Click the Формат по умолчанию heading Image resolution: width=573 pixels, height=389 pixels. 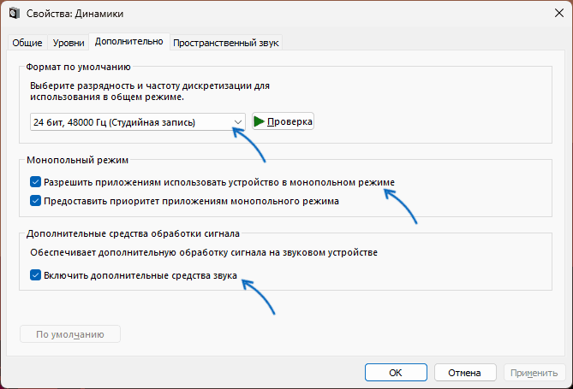(x=78, y=68)
